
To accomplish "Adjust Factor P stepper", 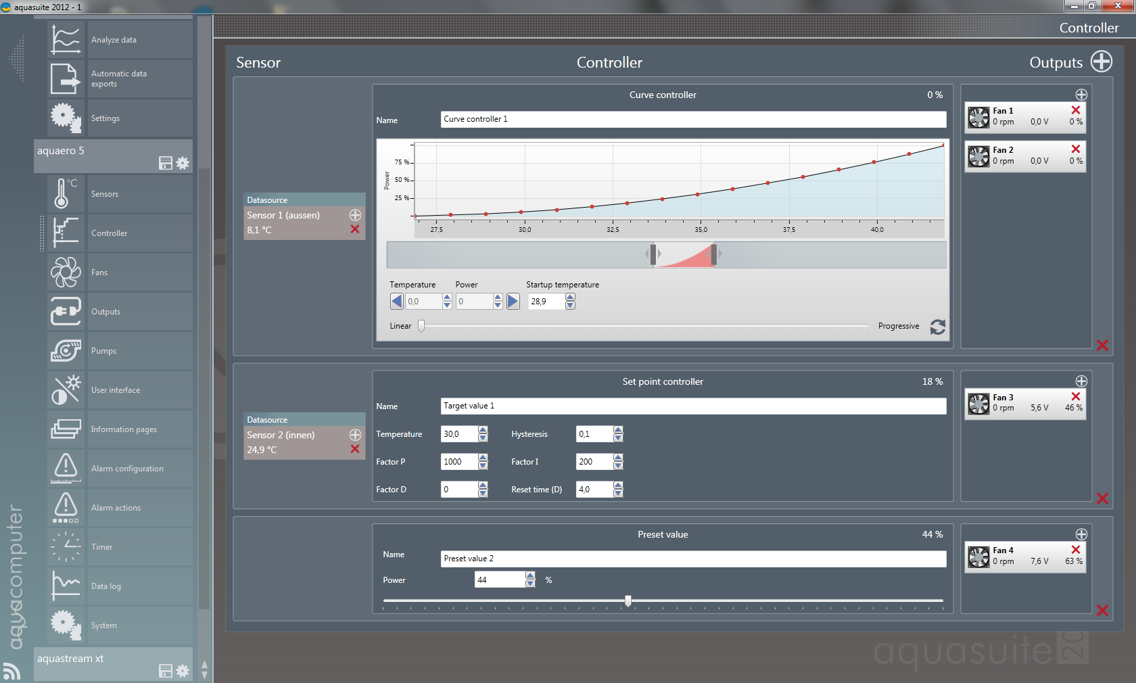I will [x=483, y=462].
